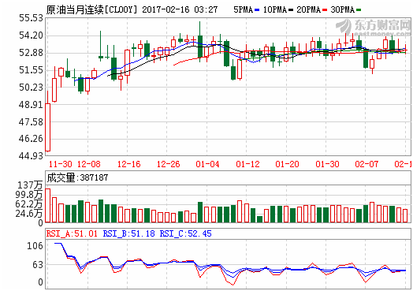
Task: Click the timestamp 2017-02-16 03:27
Action: click(x=180, y=10)
